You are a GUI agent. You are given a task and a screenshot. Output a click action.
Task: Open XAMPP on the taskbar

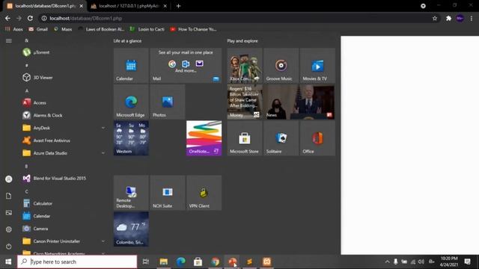[266, 262]
